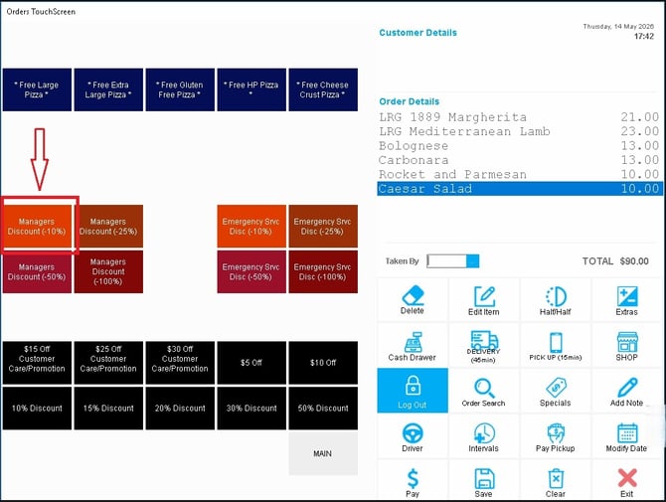The width and height of the screenshot is (666, 502).
Task: Select Pick Up phone icon
Action: pyautogui.click(x=556, y=342)
